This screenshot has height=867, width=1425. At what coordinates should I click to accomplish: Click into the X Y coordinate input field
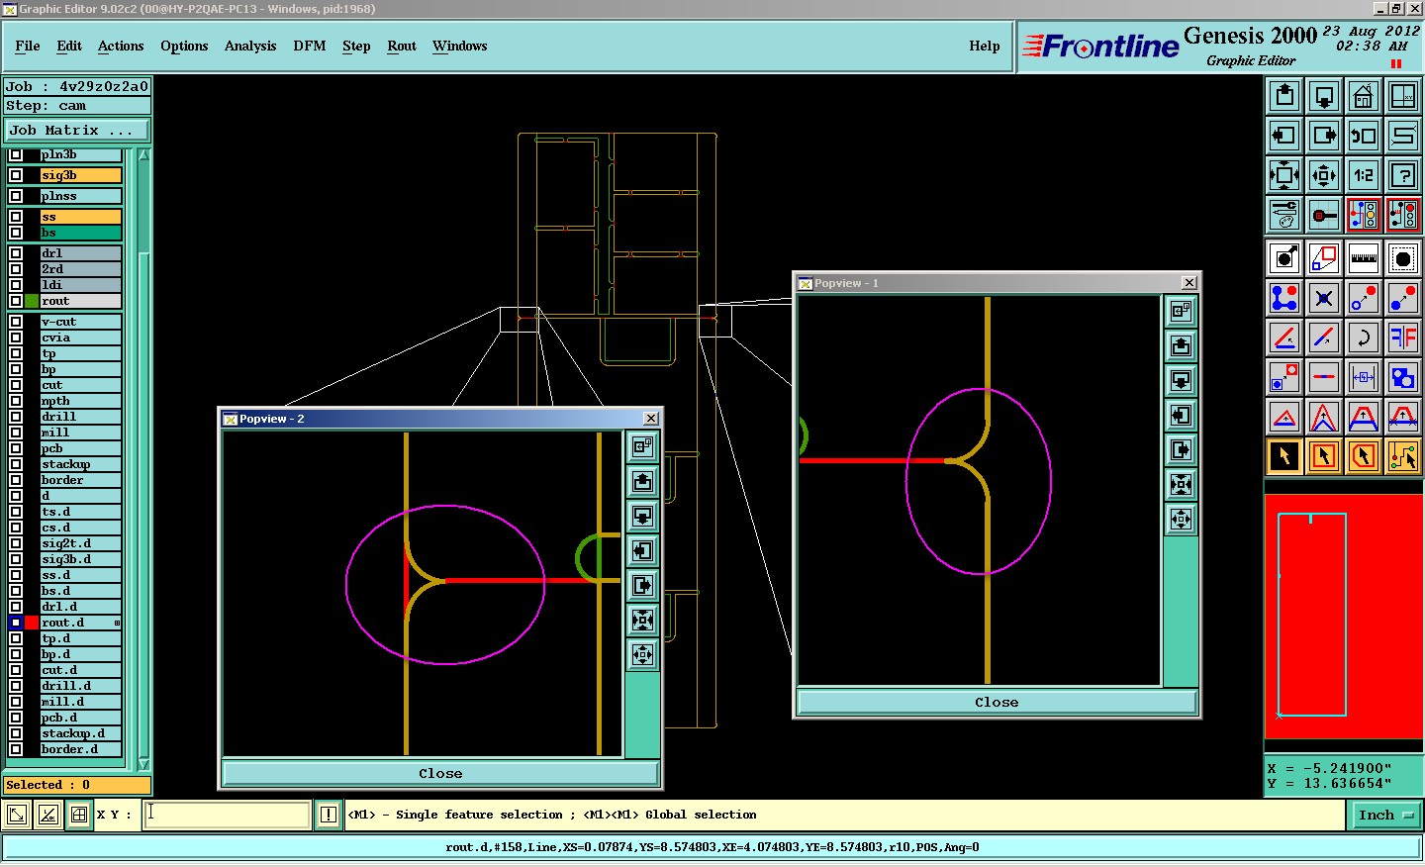click(x=228, y=815)
